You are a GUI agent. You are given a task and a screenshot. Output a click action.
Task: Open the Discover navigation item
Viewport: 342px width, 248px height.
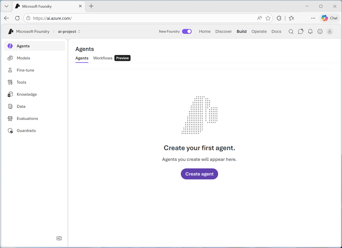point(223,31)
